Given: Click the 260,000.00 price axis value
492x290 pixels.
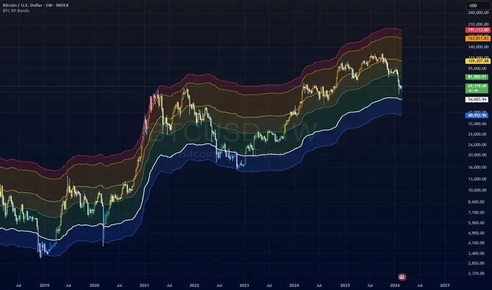Looking at the screenshot, I should (x=478, y=13).
